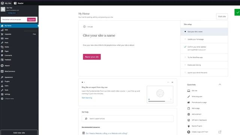Open the Comments bubble icon
This screenshot has width=240, height=135.
tap(2, 55)
